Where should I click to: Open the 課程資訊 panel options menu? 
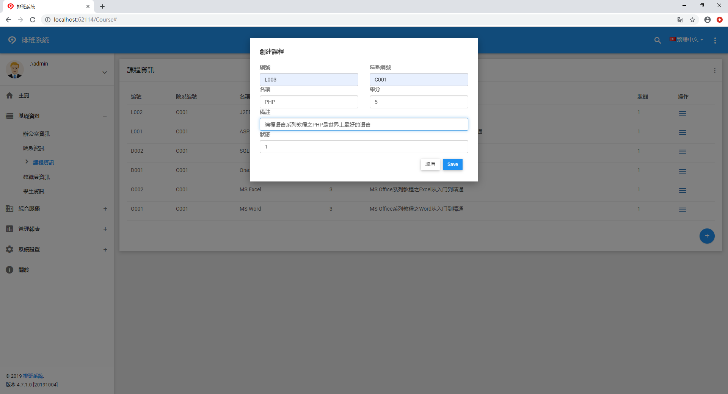click(715, 70)
